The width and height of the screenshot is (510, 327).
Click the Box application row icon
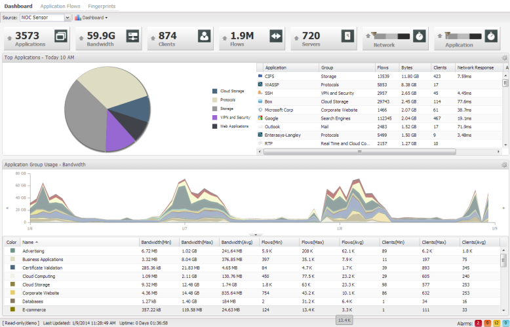tap(260, 101)
